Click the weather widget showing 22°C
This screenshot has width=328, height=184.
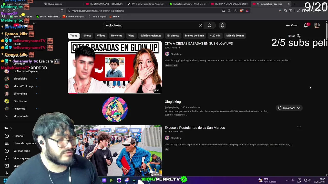[267, 180]
